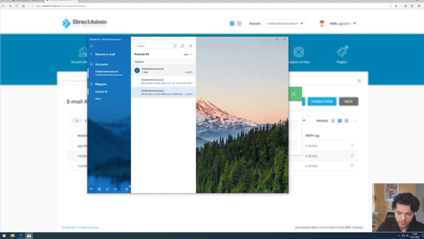Expand second email account row plus
Image resolution: width=424 pixels, height=239 pixels.
point(352,155)
